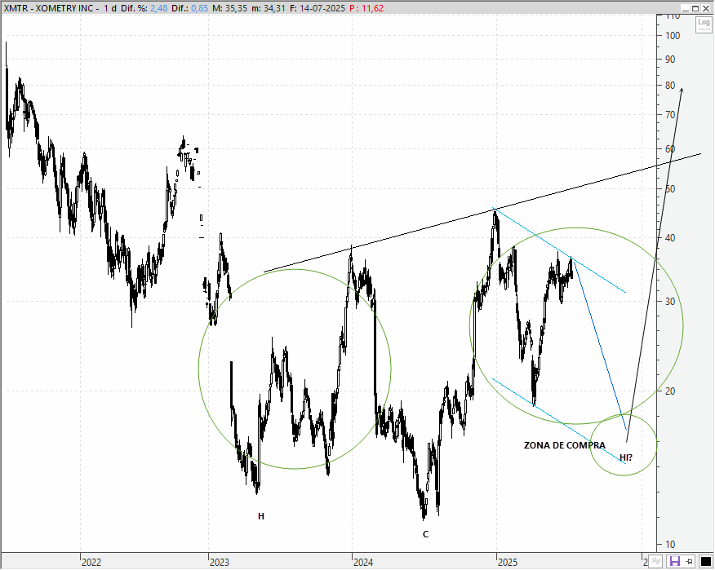Select the 'H' label below the chart
Viewport: 715px width, 570px height.
[261, 516]
